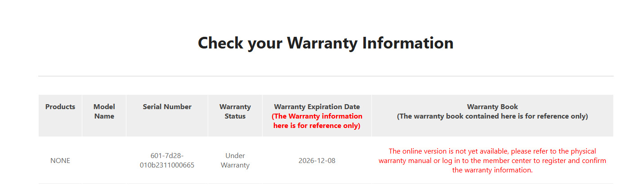Click the Serial Number column header
Viewport: 620px width, 185px height.
(x=167, y=107)
